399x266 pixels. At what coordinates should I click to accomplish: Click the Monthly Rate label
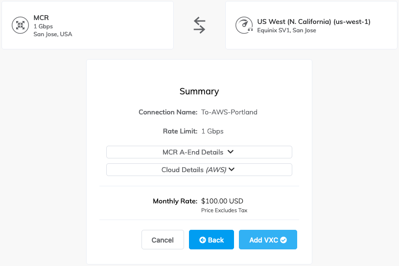click(175, 201)
